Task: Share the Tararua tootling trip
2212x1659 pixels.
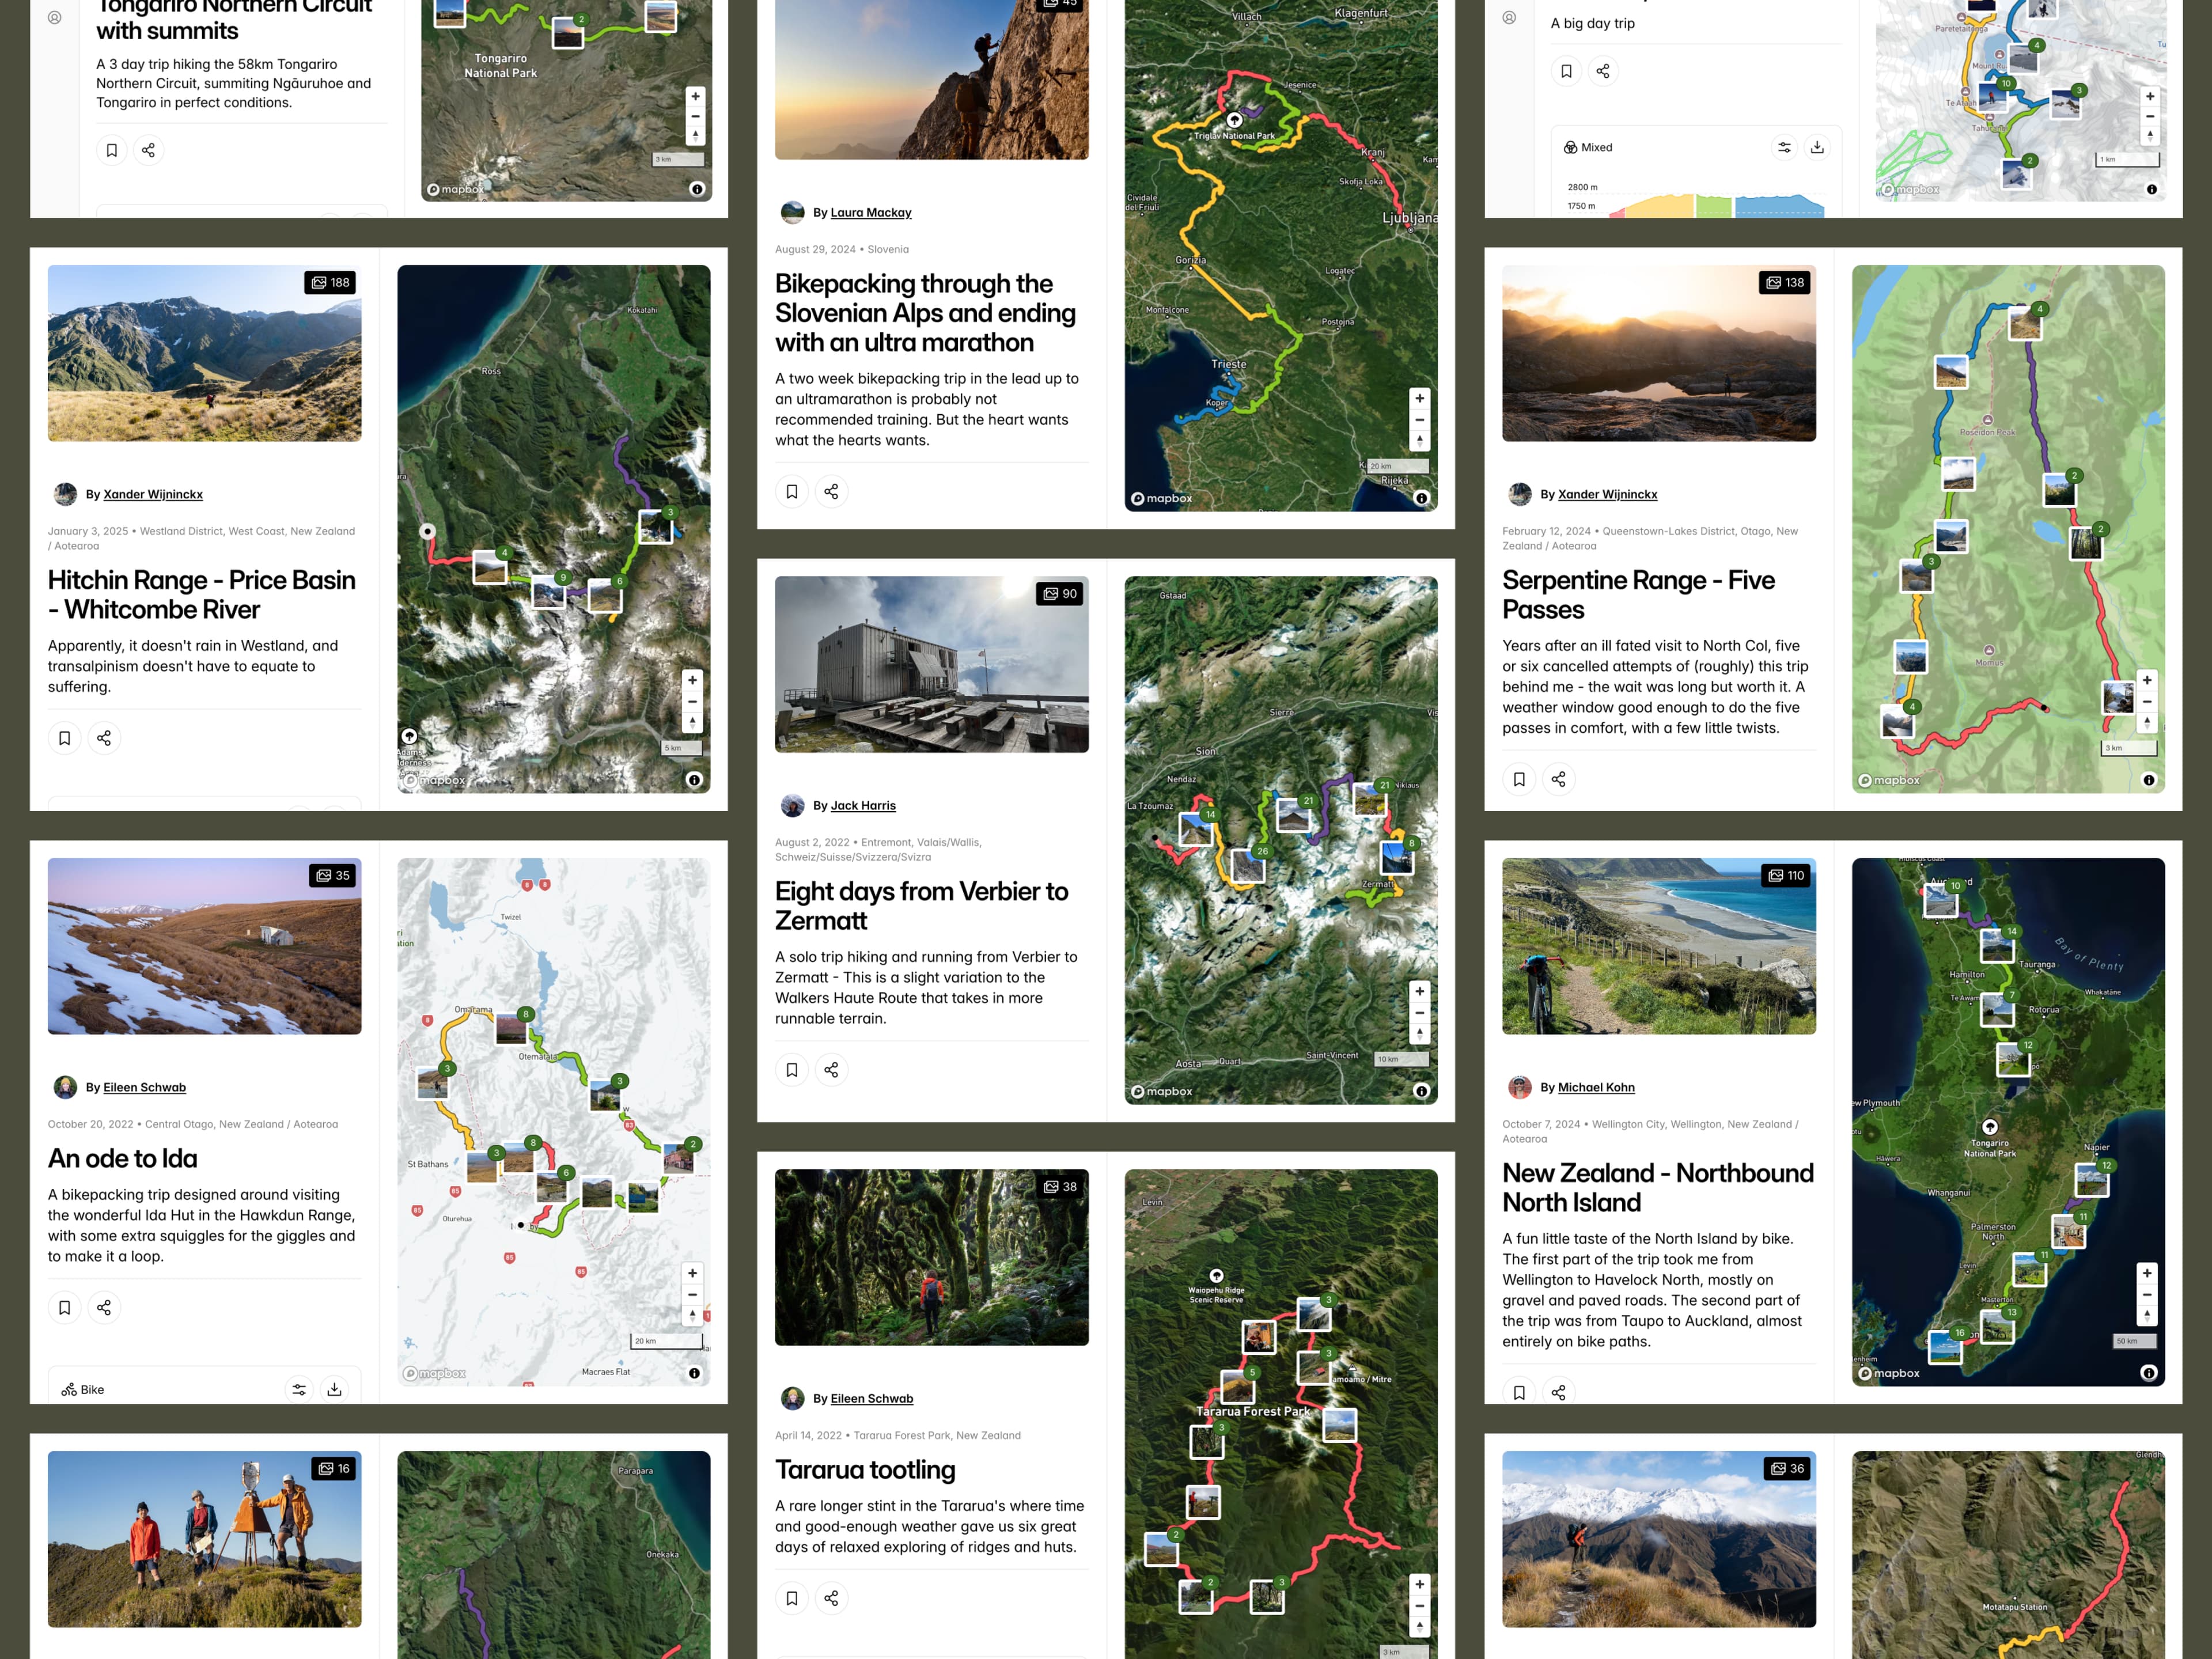Action: point(831,1598)
